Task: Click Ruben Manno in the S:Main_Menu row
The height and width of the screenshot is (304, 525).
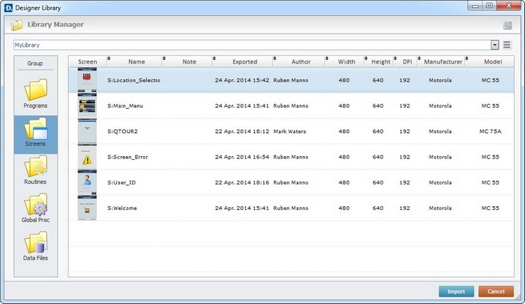Action: coord(291,106)
